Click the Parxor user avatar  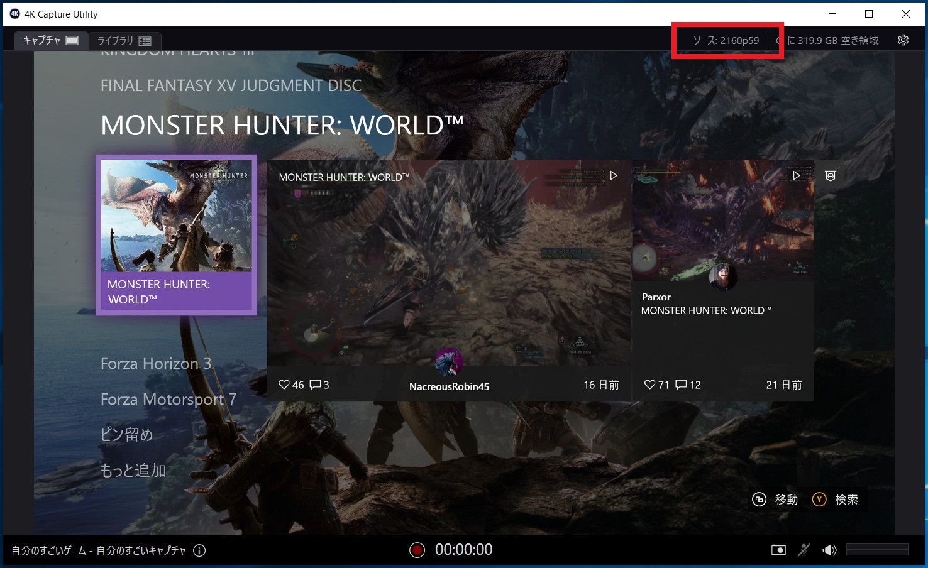[723, 277]
